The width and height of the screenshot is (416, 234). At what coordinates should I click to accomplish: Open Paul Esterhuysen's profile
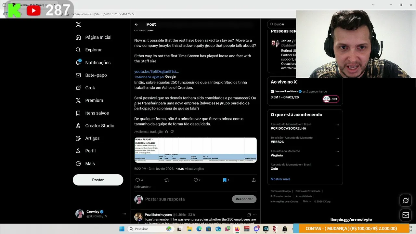(158, 215)
